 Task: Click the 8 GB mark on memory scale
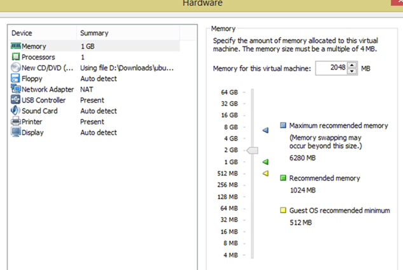point(231,127)
